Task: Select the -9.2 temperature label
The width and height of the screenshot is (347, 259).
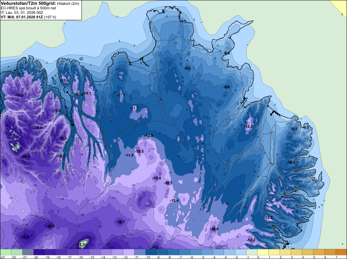Action: click(x=187, y=68)
